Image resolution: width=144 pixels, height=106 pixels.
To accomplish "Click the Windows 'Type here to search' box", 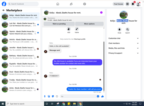I will 25,104.
